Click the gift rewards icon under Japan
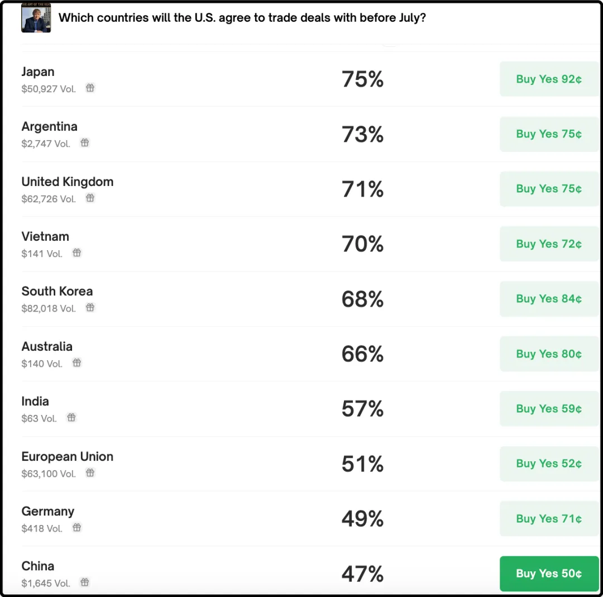This screenshot has height=597, width=603. point(90,88)
